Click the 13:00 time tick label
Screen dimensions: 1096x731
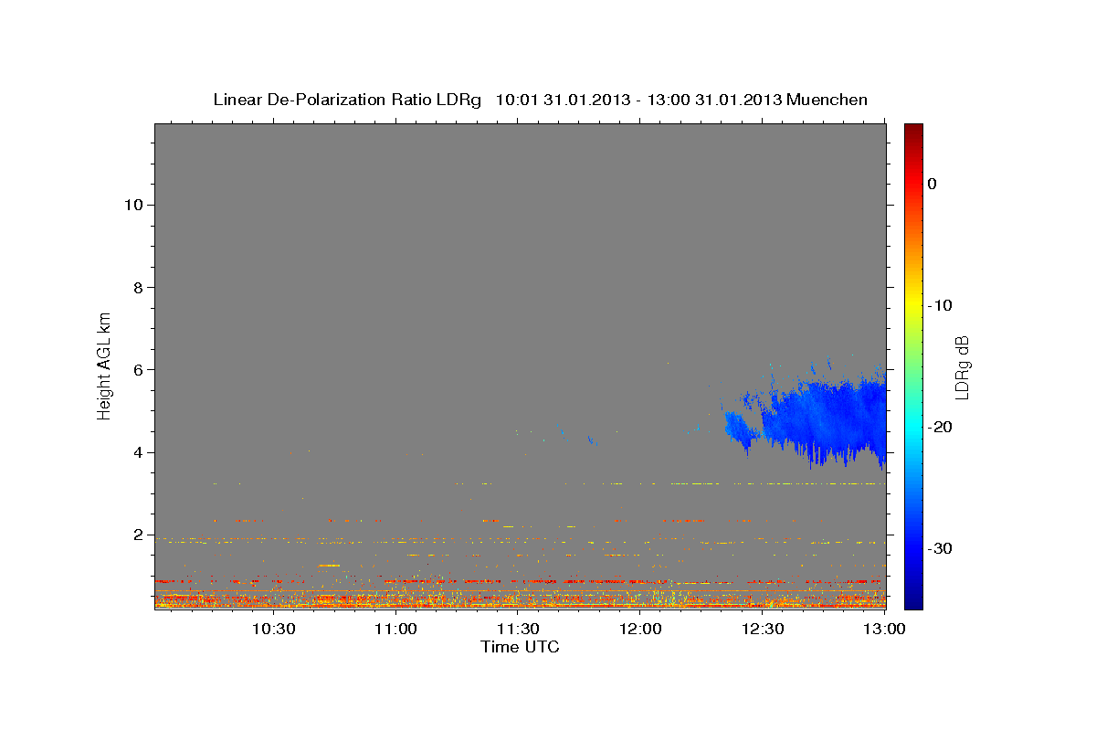click(884, 629)
